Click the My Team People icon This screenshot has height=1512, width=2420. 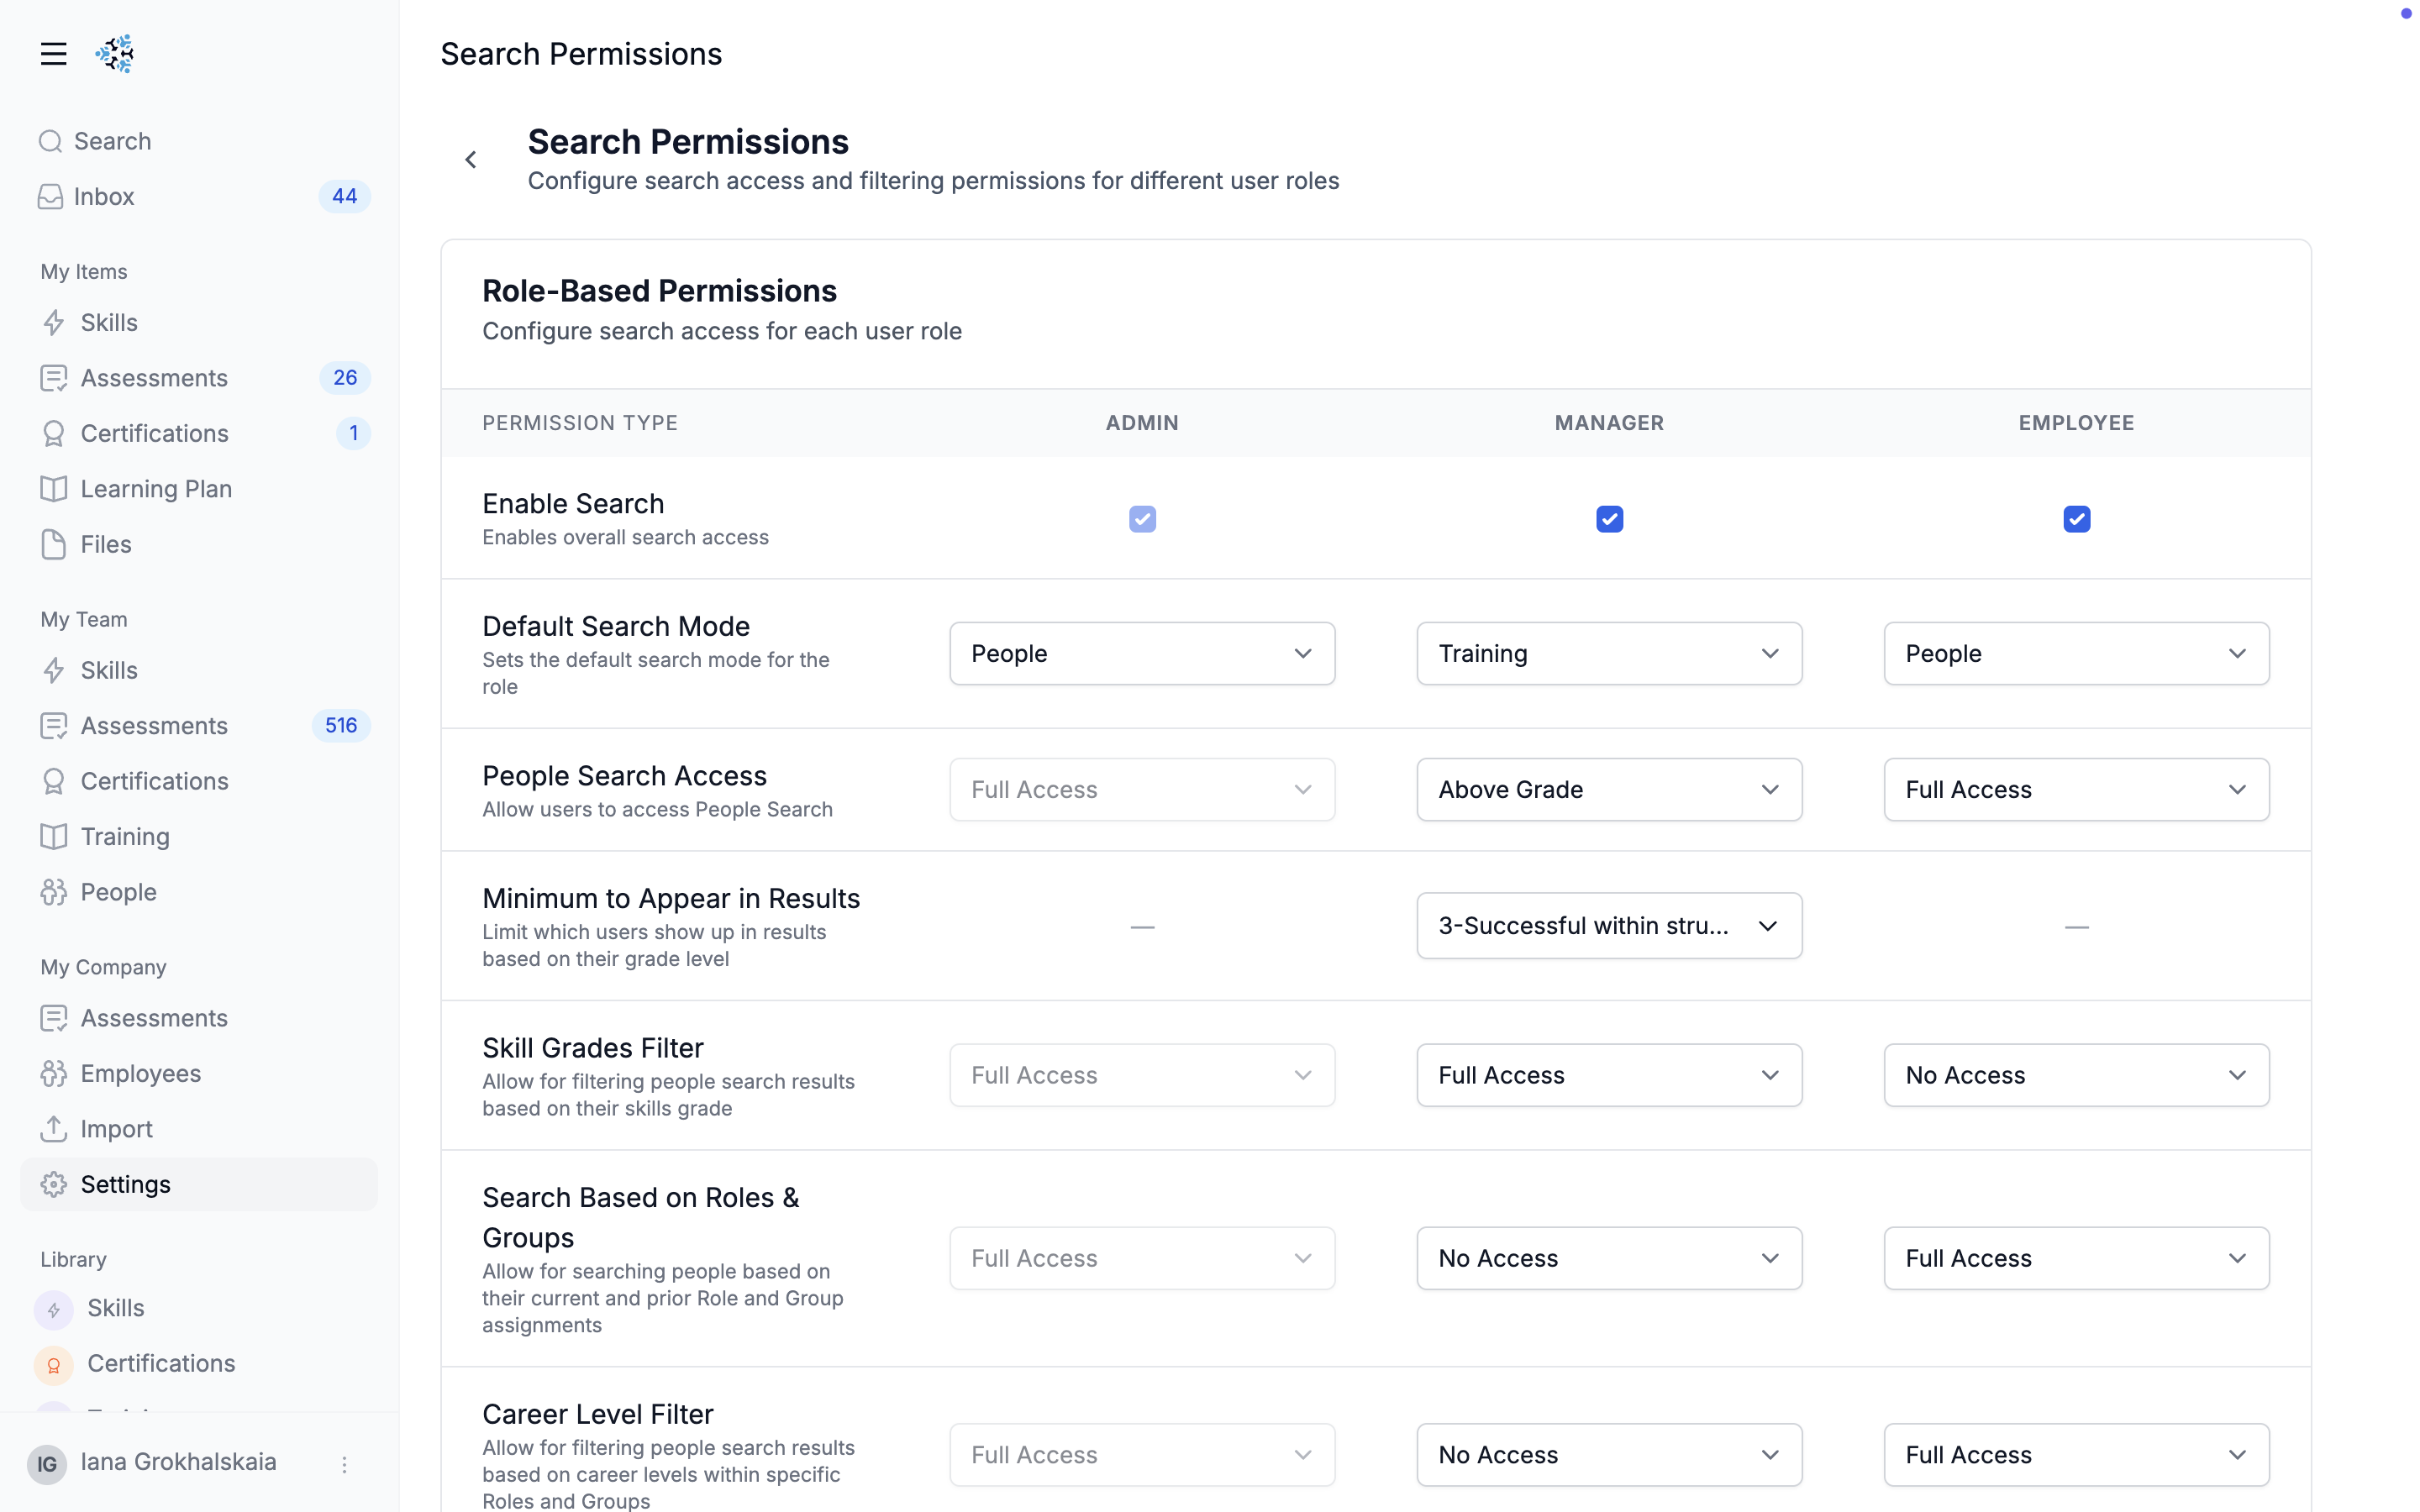coord(54,892)
